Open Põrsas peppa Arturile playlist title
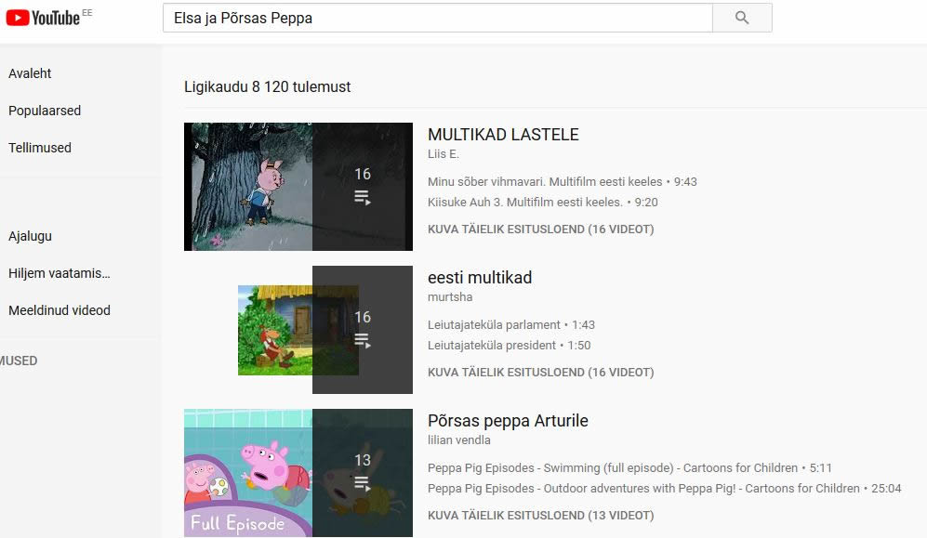This screenshot has width=927, height=538. tap(508, 421)
